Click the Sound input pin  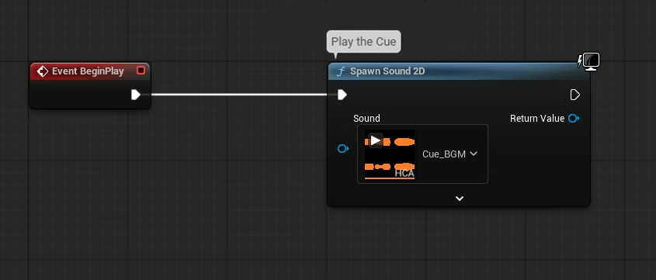(343, 148)
